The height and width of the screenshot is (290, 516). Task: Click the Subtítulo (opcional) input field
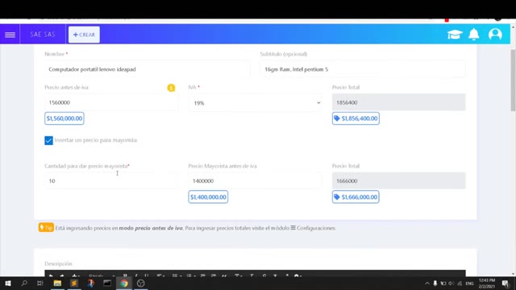tap(363, 69)
